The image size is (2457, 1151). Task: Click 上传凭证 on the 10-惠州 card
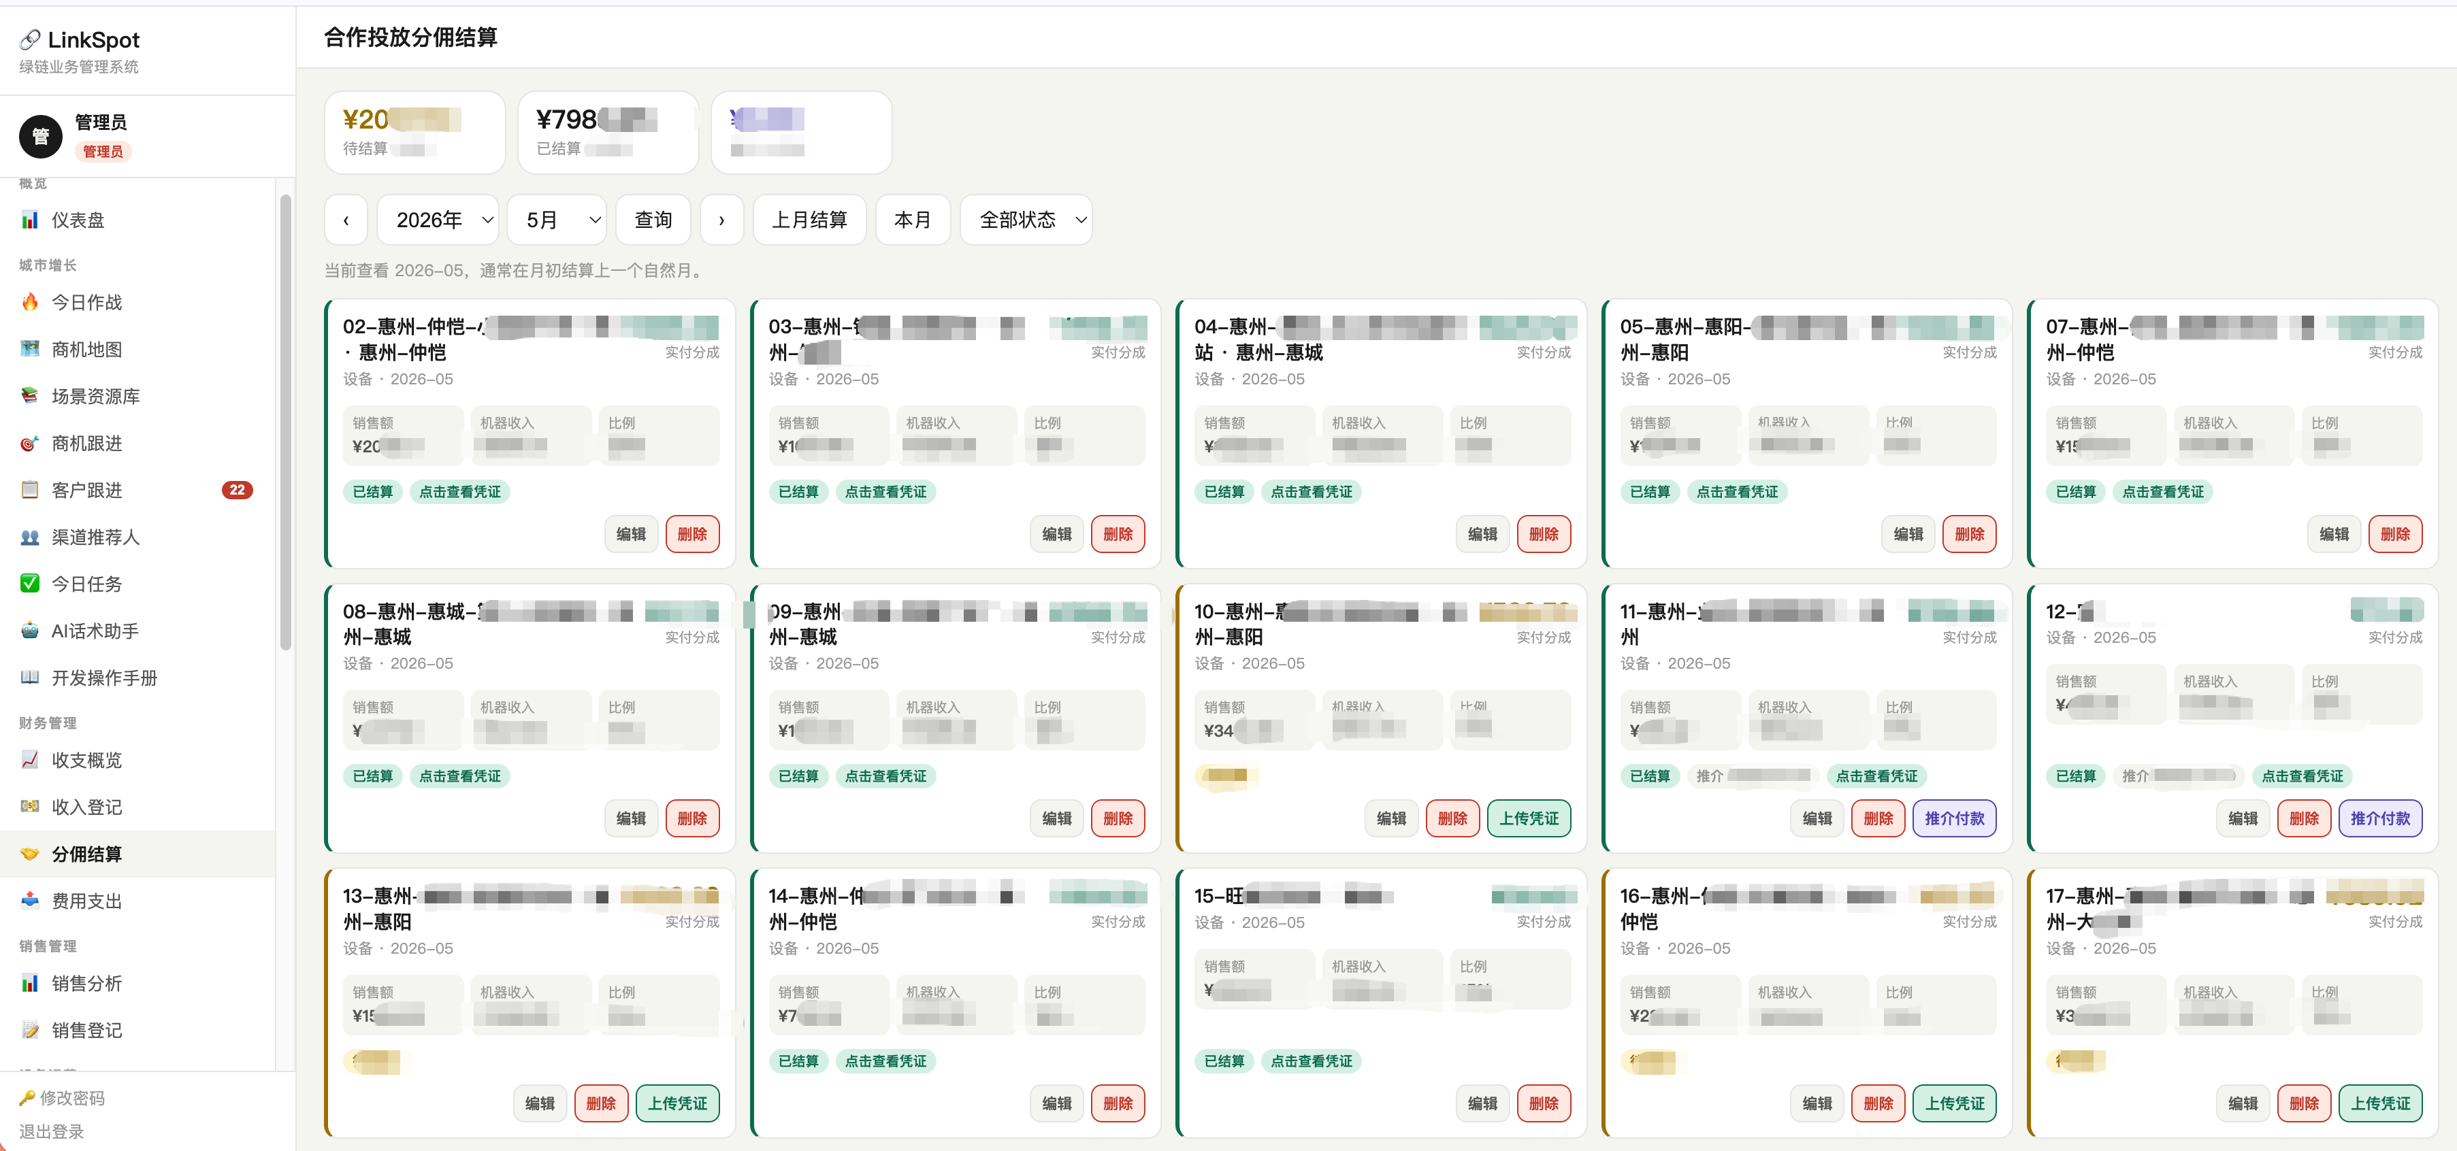click(1529, 818)
